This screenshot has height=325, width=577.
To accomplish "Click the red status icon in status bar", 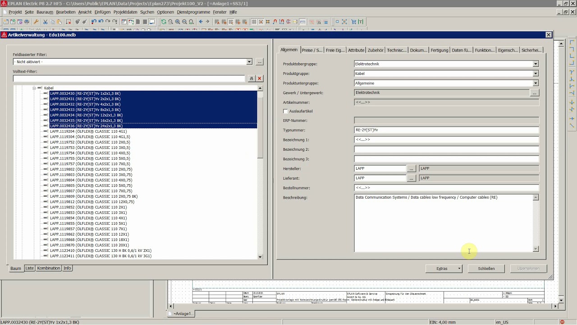I will (562, 322).
